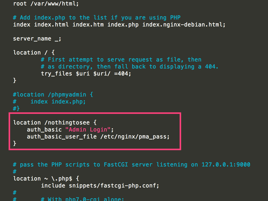This screenshot has width=268, height=201.
Task: Click 'index.php' in the index directive line
Action: tap(123, 25)
